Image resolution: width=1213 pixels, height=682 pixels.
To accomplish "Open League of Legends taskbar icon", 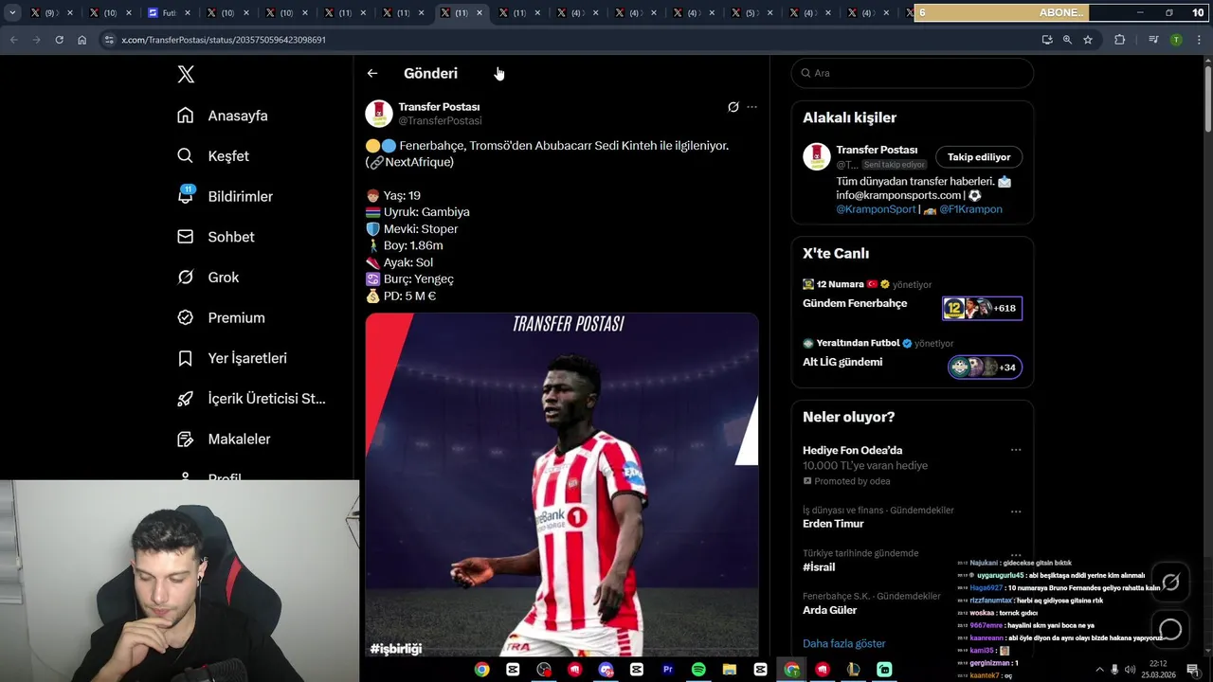I will tap(853, 670).
